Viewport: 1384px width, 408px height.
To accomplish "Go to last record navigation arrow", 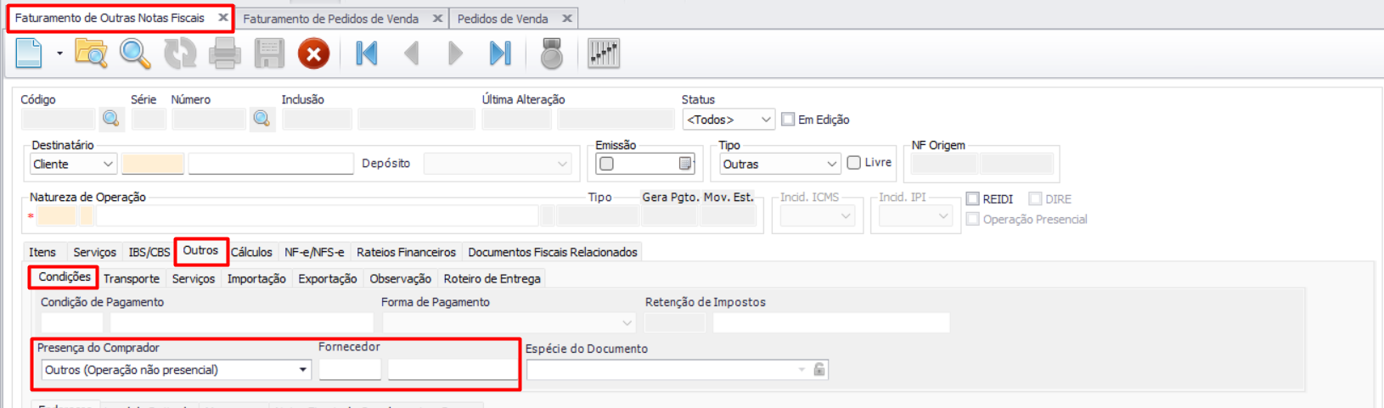I will coord(500,53).
